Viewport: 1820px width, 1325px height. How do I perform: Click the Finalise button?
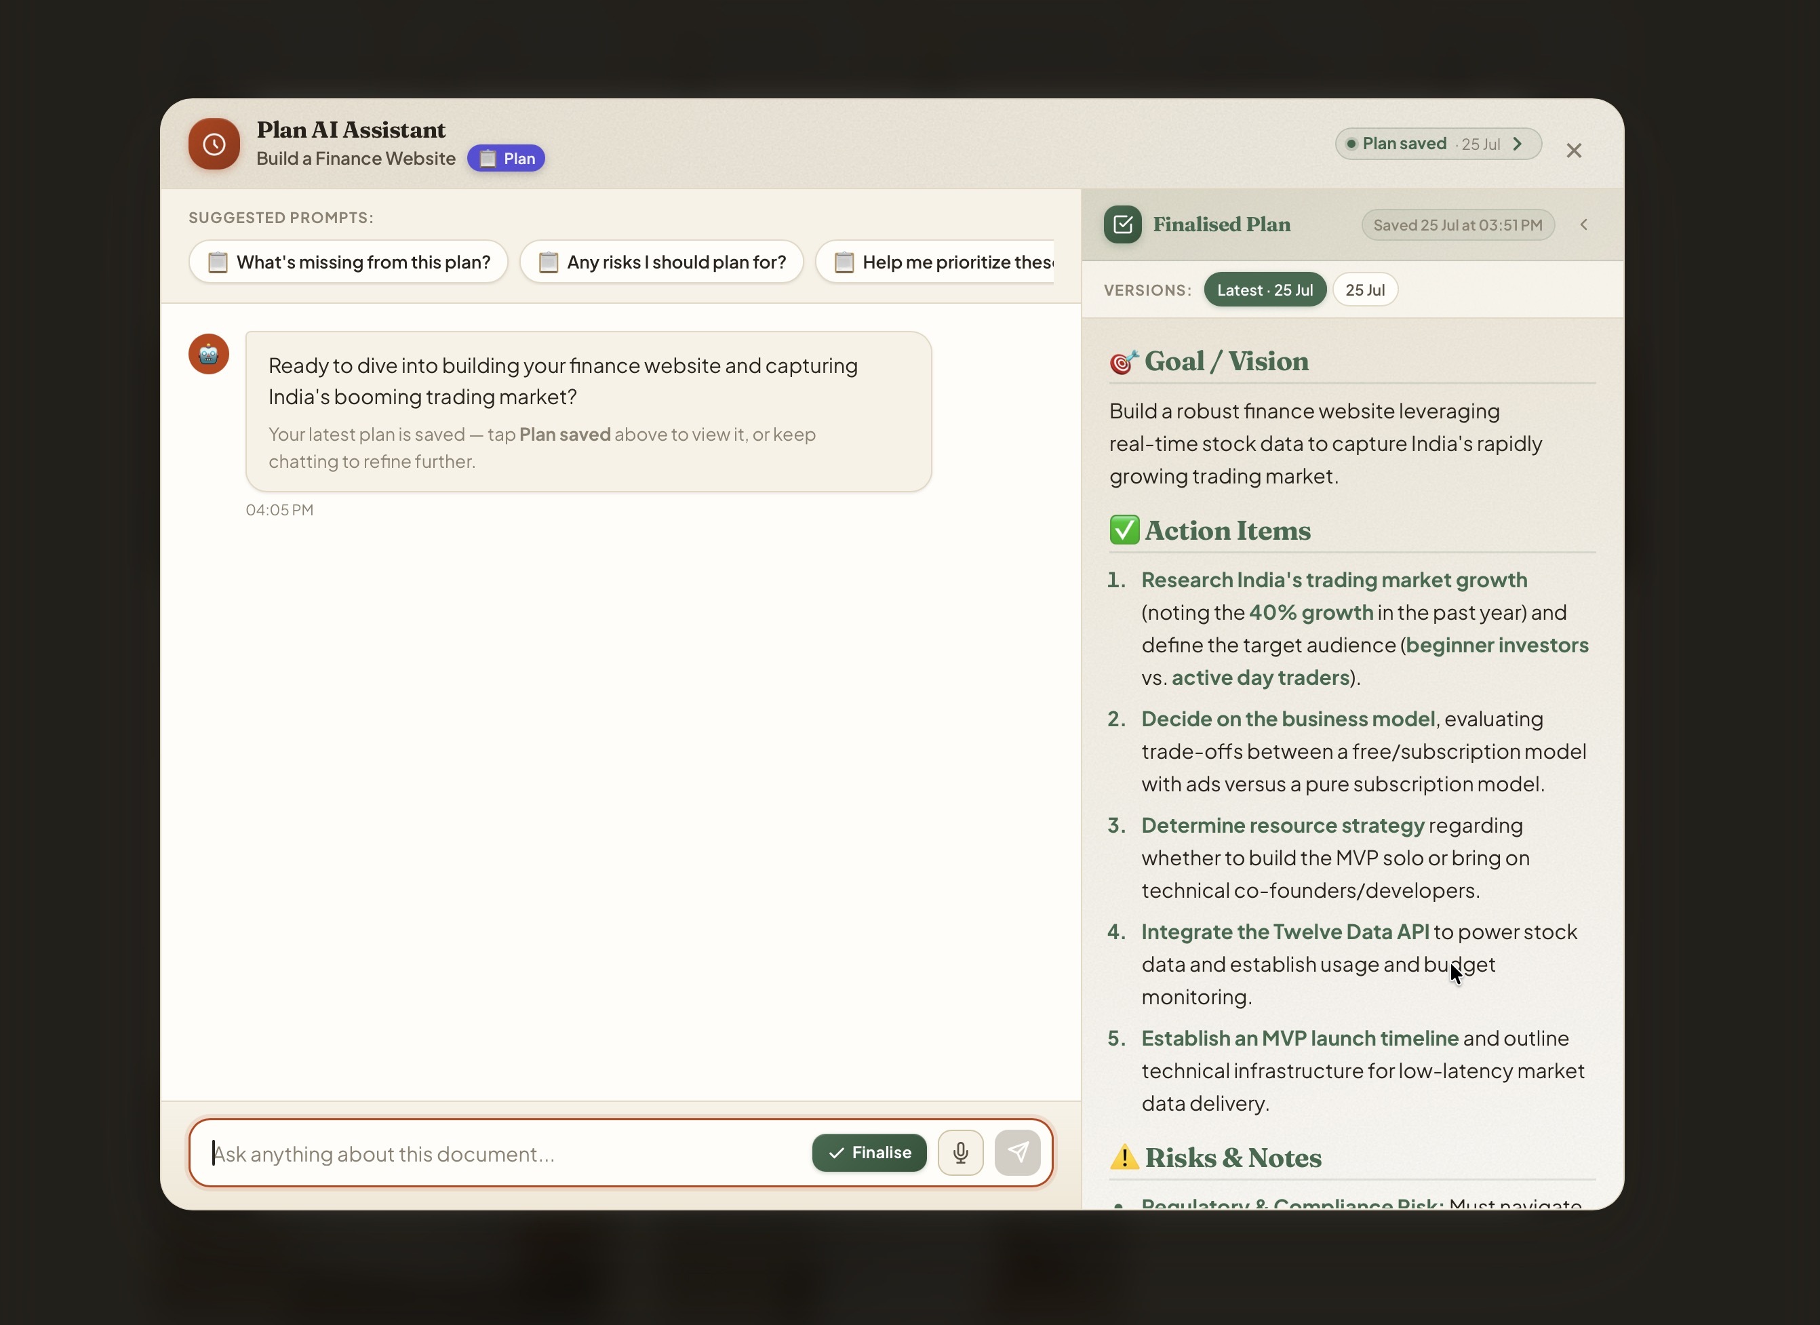pyautogui.click(x=869, y=1153)
